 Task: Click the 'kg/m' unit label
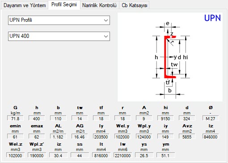(x=15, y=113)
